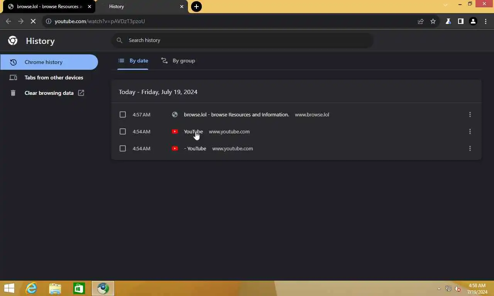Image resolution: width=494 pixels, height=296 pixels.
Task: Switch to the By date view
Action: (133, 61)
